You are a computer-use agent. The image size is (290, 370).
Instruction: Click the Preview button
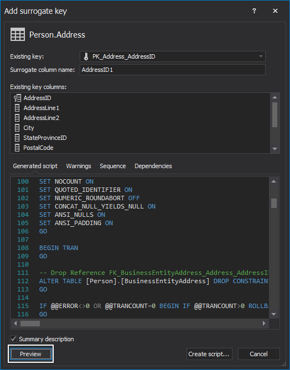pyautogui.click(x=30, y=354)
